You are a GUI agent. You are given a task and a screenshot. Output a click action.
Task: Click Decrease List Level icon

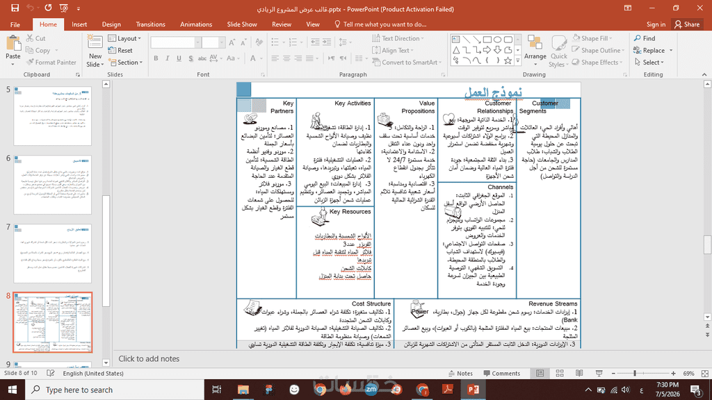pos(315,42)
